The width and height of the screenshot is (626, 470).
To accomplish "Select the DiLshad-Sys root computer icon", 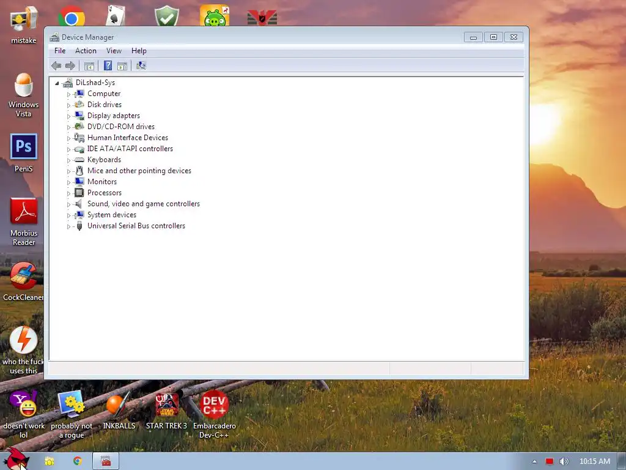I will point(67,83).
